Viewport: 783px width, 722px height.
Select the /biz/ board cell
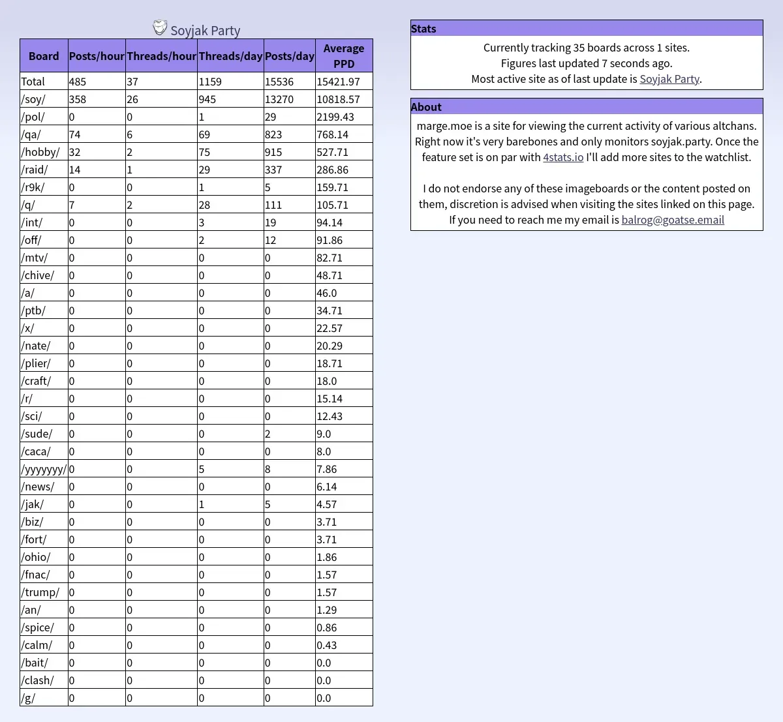44,522
